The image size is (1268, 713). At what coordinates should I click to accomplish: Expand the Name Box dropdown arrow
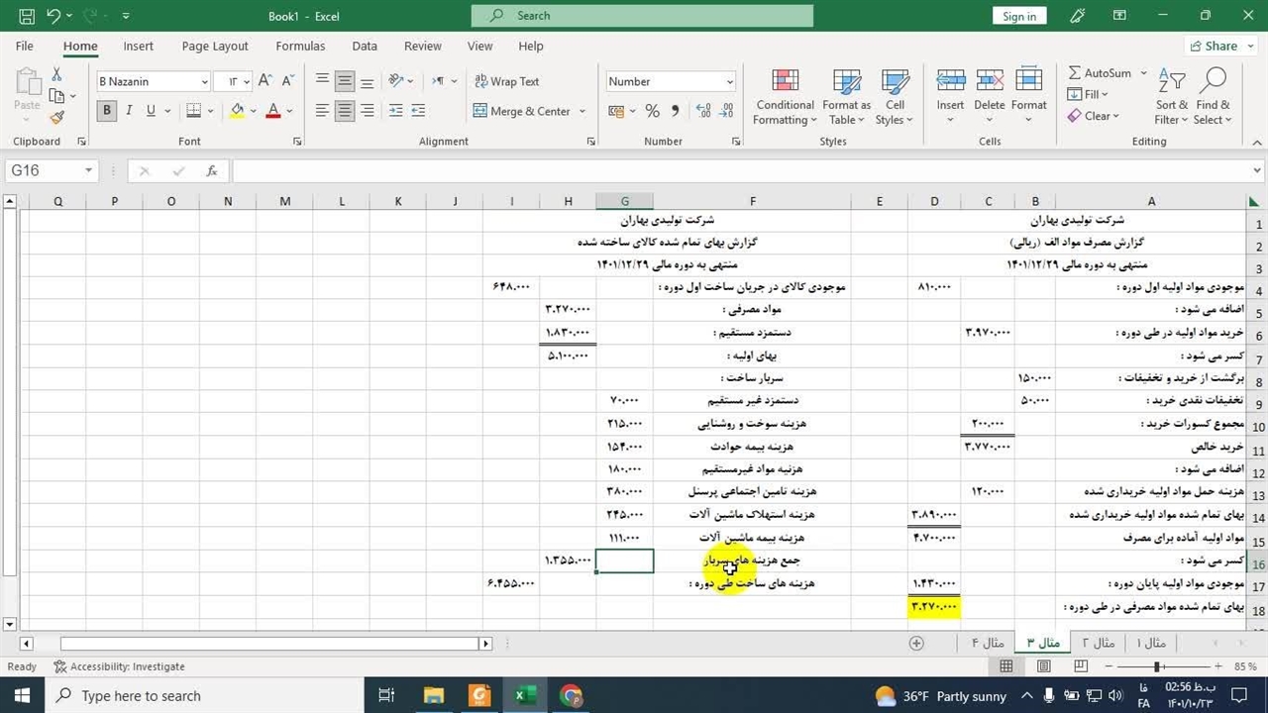(x=88, y=171)
